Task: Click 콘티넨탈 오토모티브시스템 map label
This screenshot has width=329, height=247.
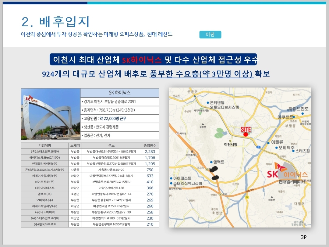Action: click(x=224, y=105)
